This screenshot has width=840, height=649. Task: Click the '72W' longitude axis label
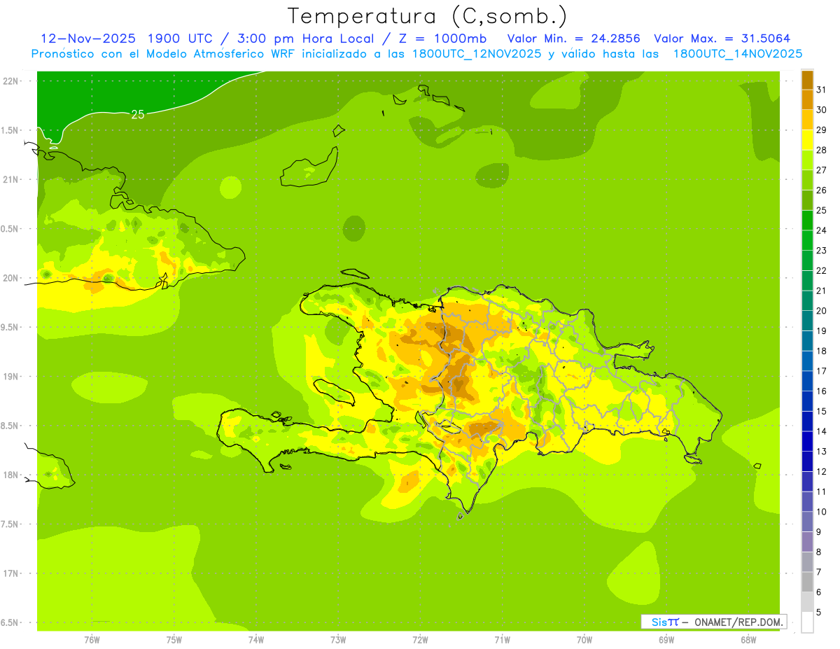[x=420, y=640]
